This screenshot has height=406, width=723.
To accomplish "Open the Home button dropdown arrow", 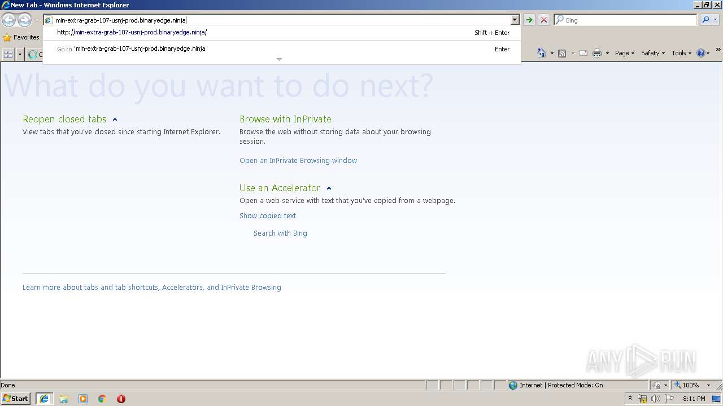I will 552,54.
